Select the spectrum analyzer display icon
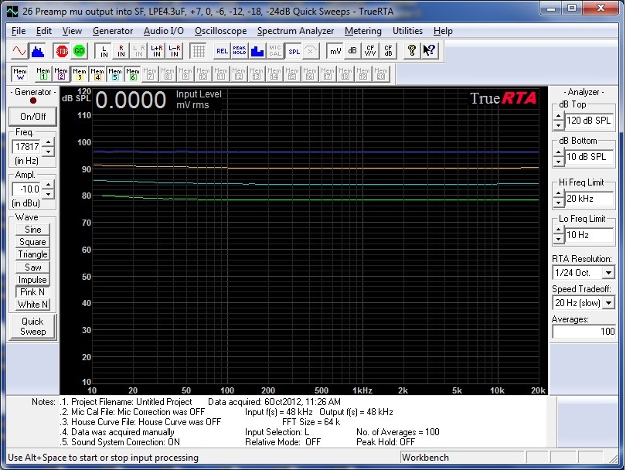Screen dimensions: 633x470 [38, 51]
